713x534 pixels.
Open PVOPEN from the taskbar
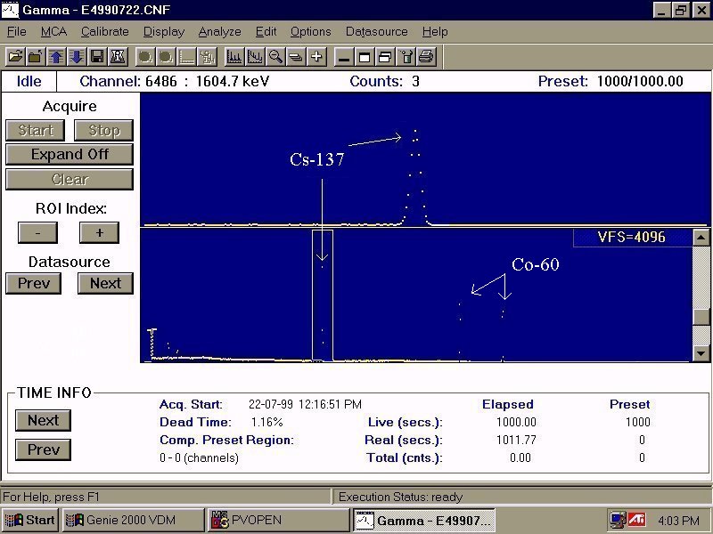pos(276,520)
